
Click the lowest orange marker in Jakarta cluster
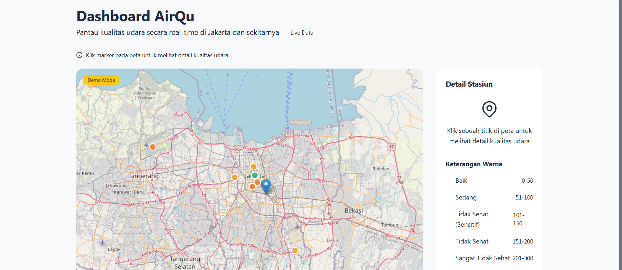[x=252, y=187]
